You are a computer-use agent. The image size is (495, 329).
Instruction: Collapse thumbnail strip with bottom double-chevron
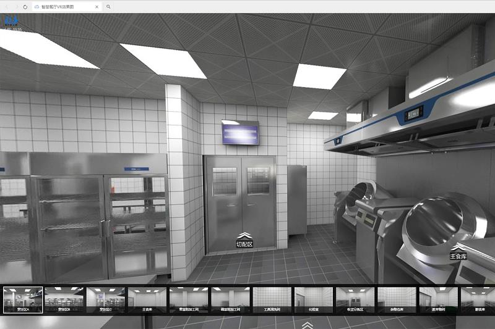[307, 325]
